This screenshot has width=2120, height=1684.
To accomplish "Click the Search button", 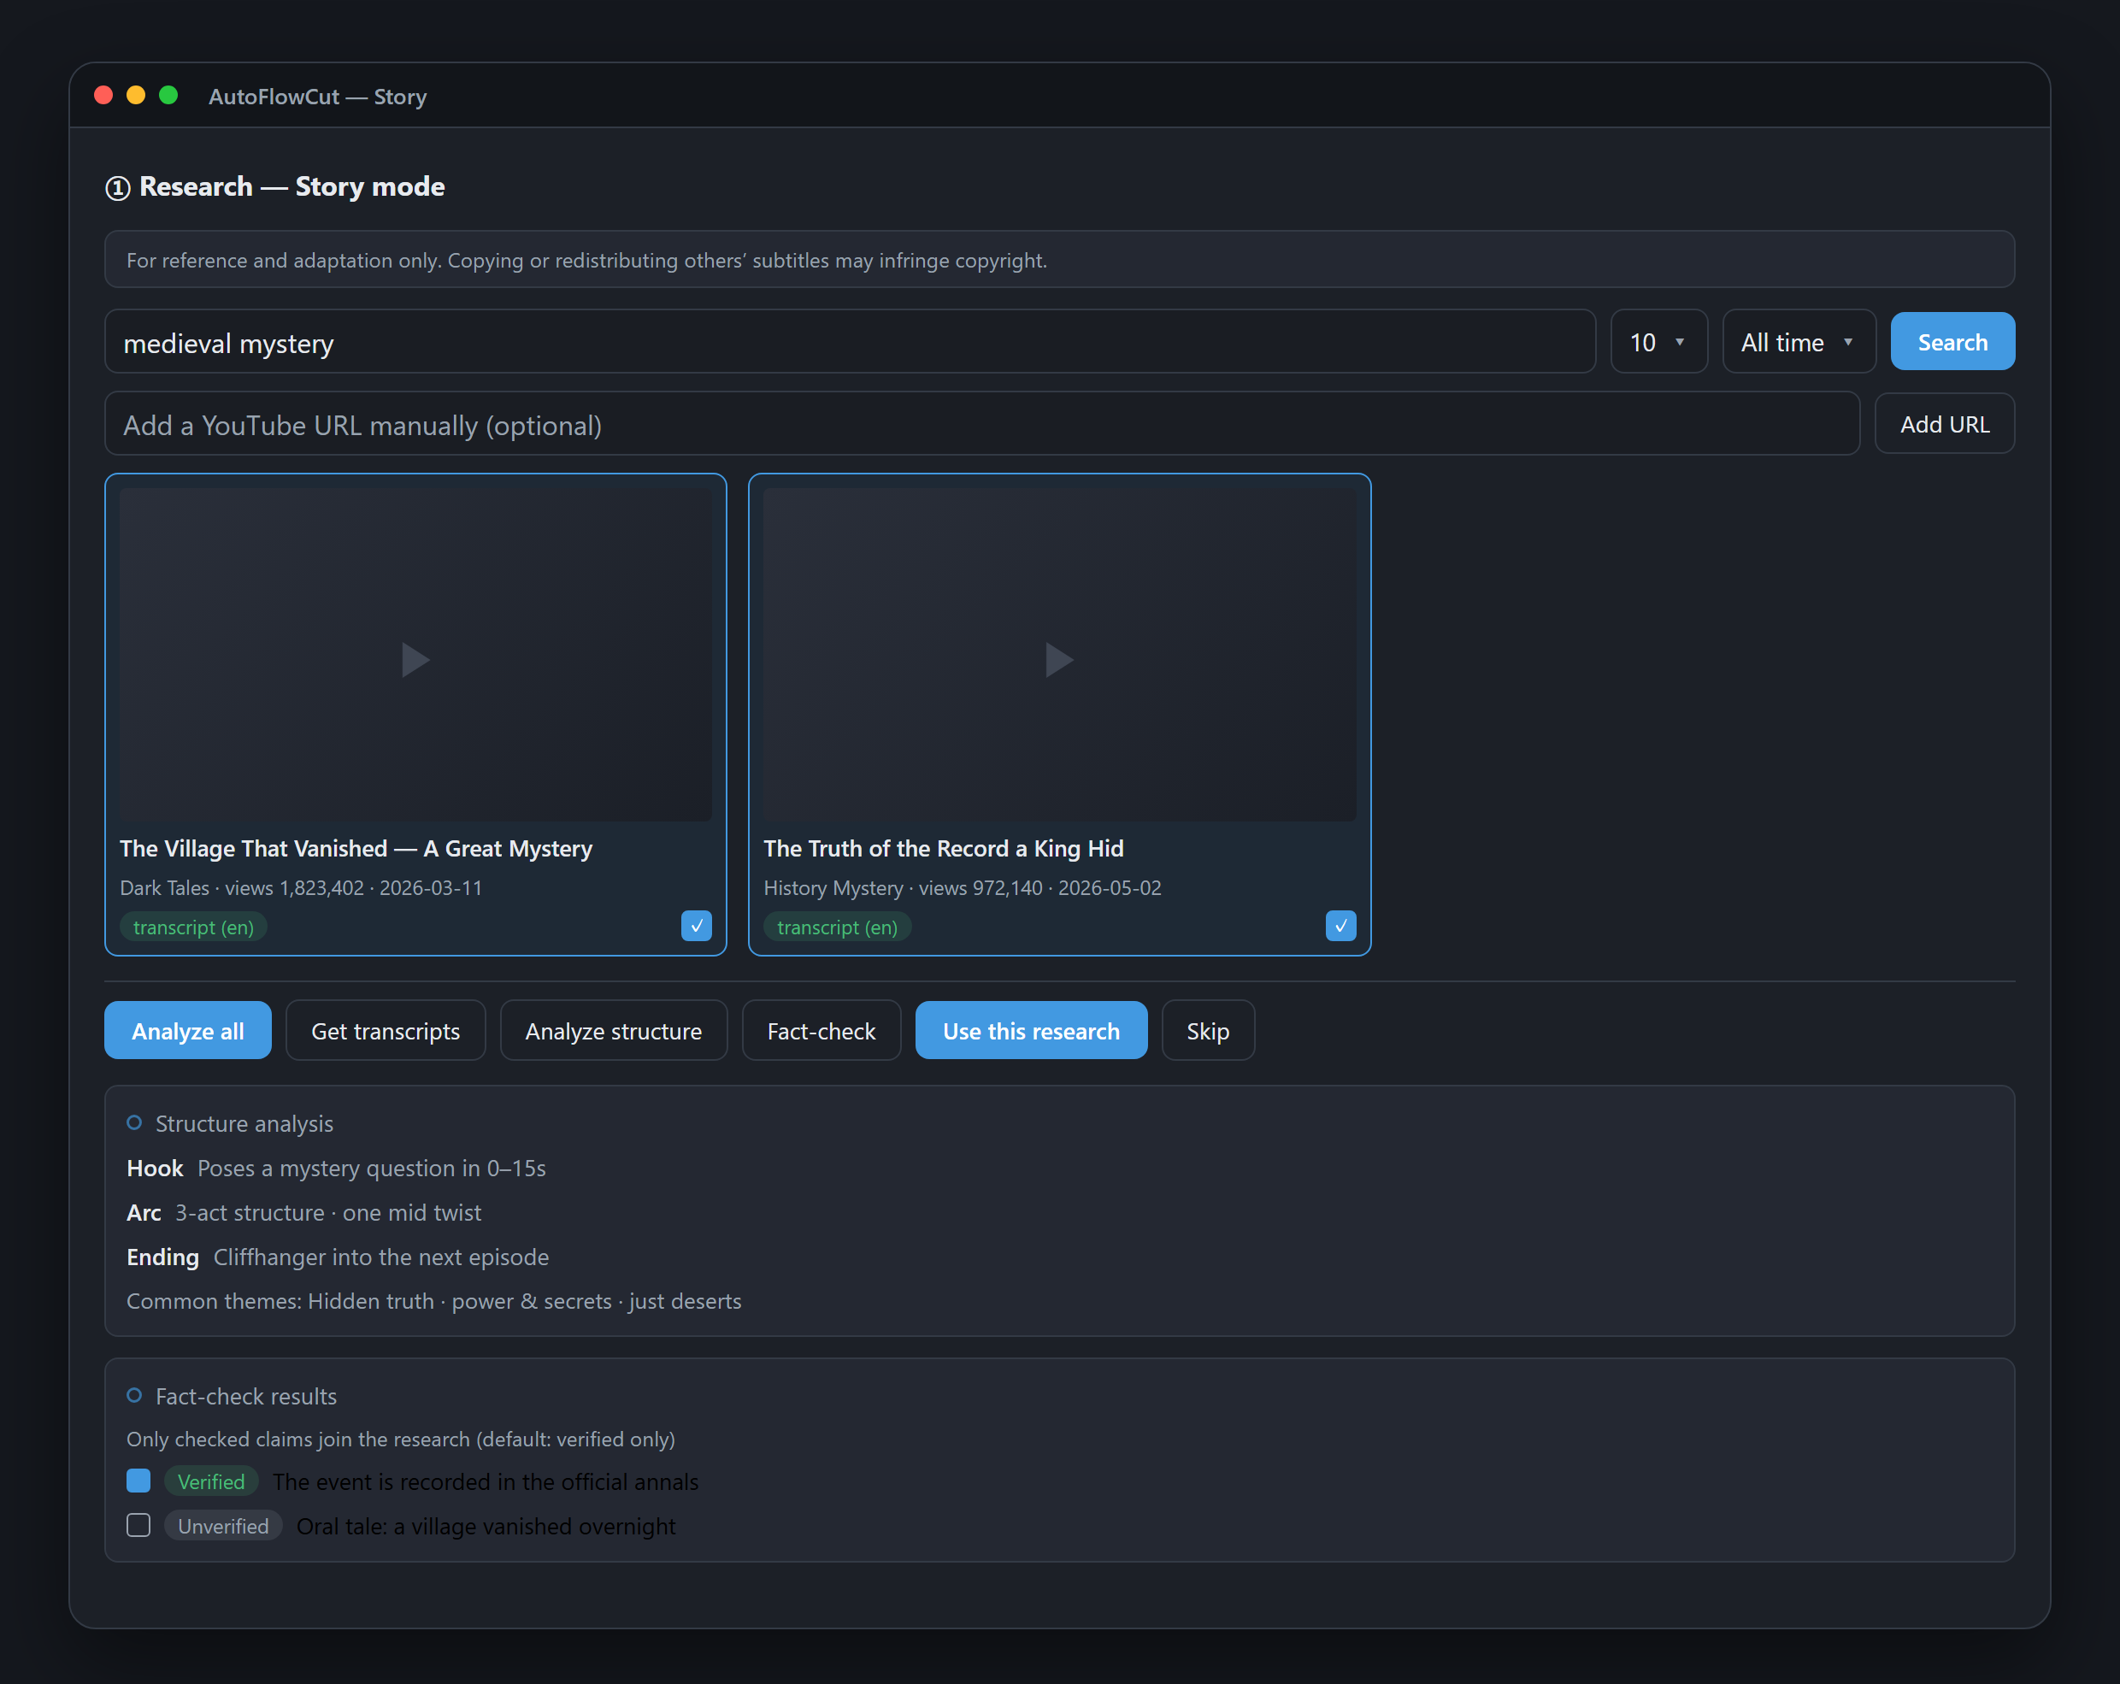I will (1952, 342).
